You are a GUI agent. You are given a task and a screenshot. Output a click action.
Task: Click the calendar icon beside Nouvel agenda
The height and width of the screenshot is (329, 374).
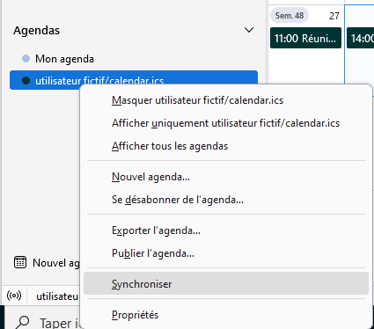click(20, 262)
